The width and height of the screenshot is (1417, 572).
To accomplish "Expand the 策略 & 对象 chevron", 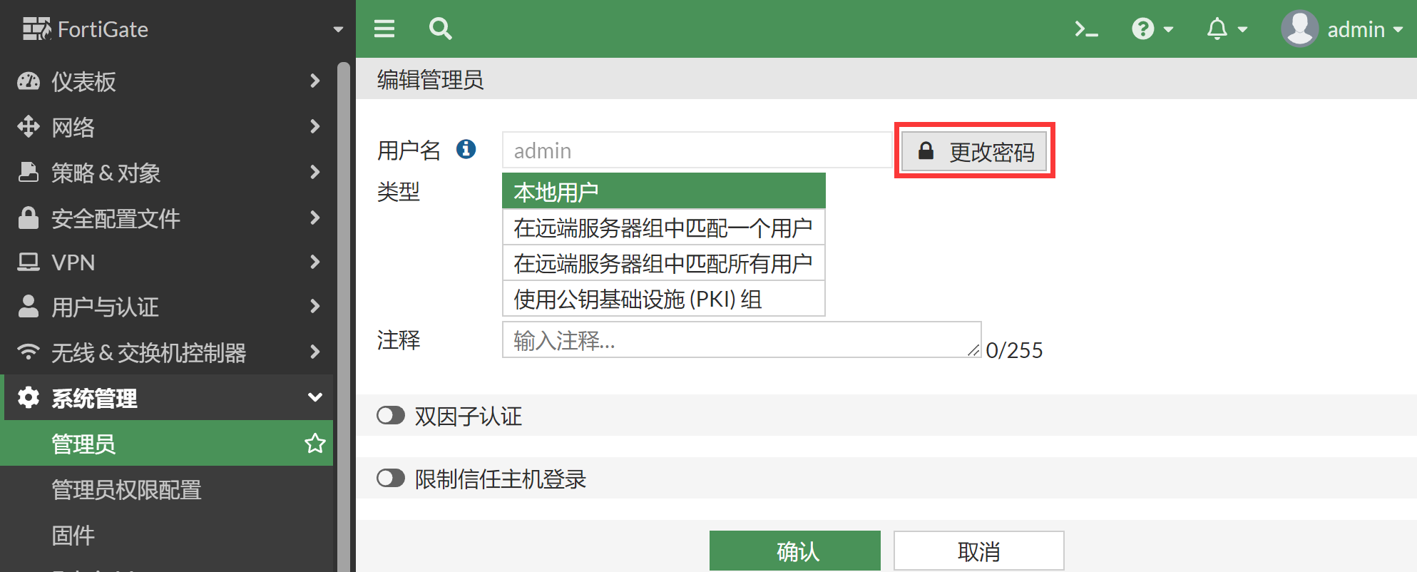I will (x=315, y=172).
